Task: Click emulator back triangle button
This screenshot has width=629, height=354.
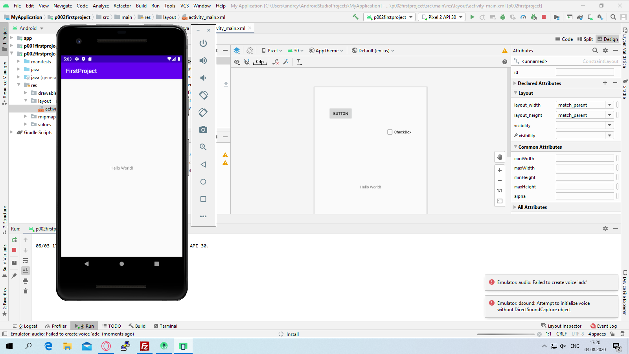Action: coord(203,164)
